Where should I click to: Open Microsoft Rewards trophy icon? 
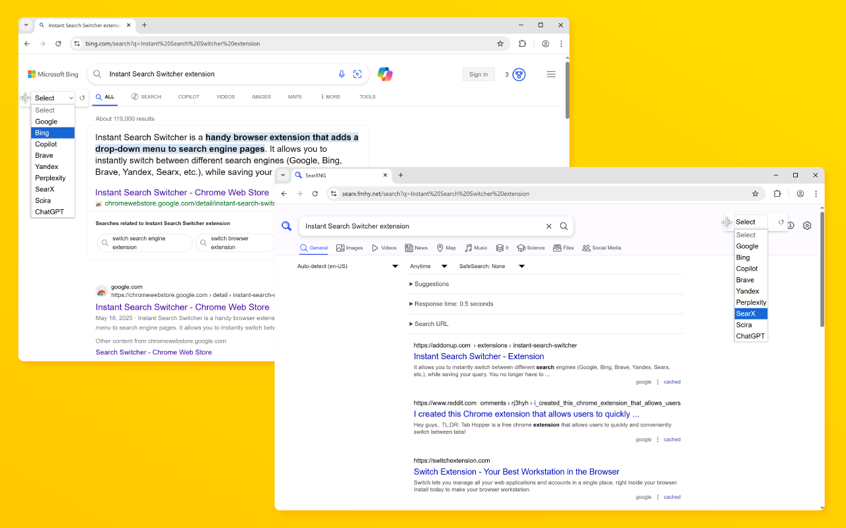[519, 75]
